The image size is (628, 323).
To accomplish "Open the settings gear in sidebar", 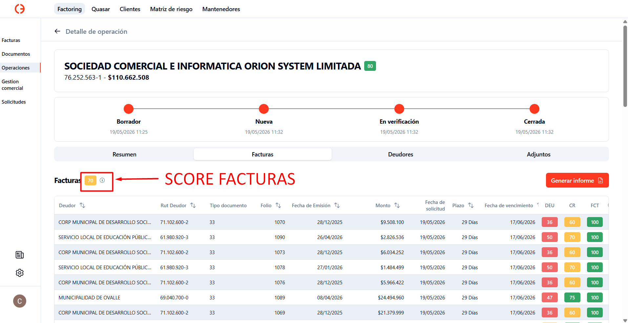I will (20, 273).
